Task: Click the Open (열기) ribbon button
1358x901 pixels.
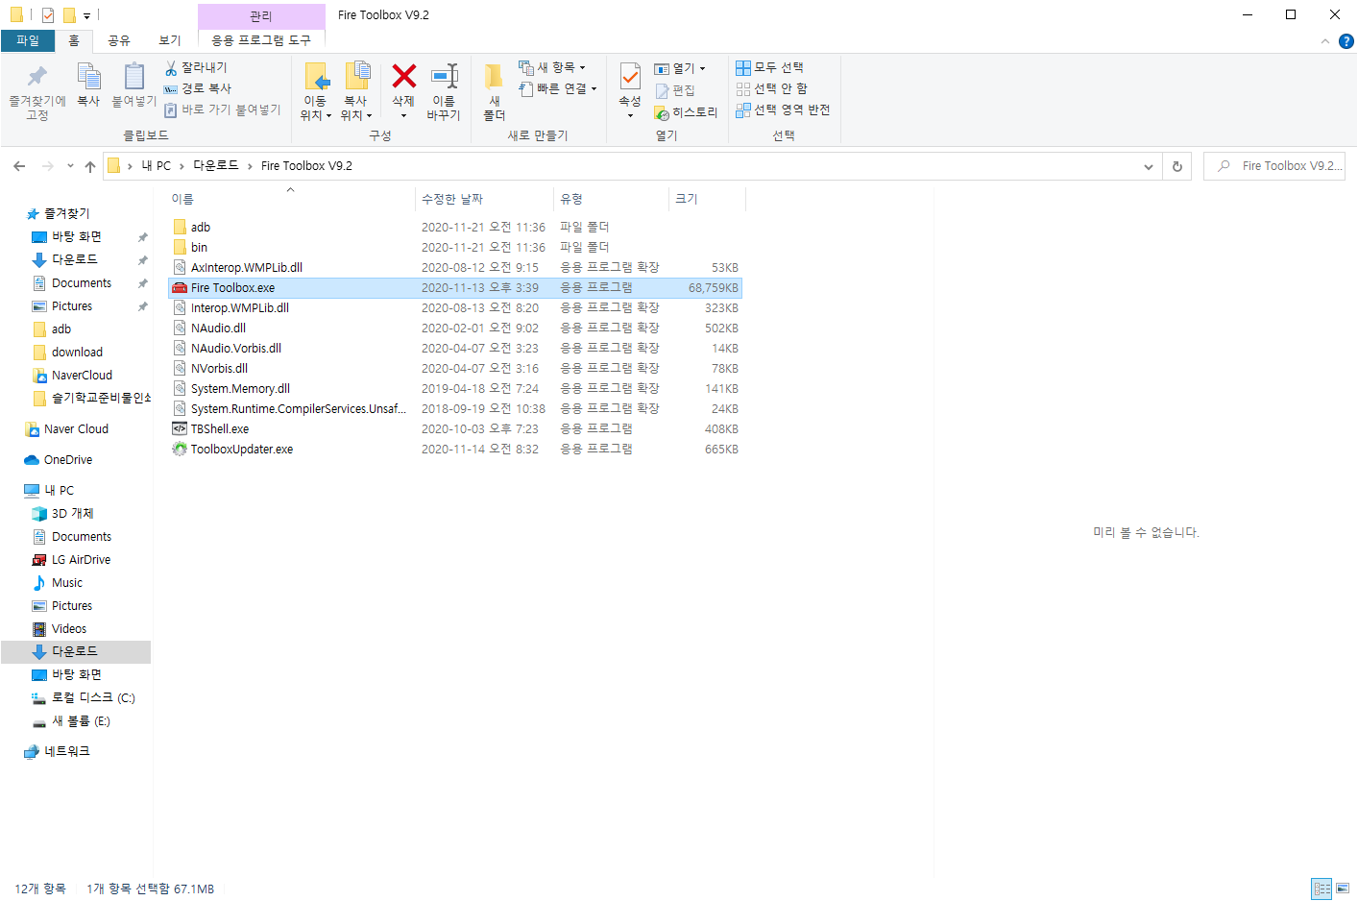Action: click(680, 68)
